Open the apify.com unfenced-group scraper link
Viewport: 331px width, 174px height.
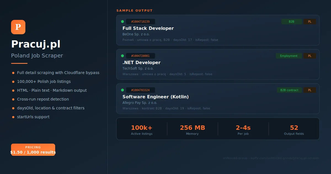[271, 158]
